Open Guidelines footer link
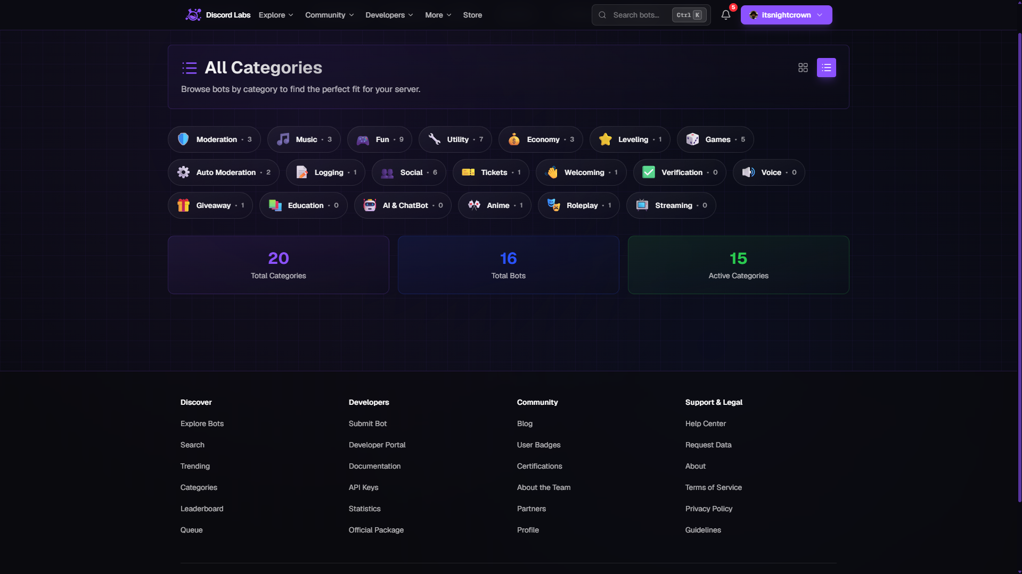 tap(703, 530)
